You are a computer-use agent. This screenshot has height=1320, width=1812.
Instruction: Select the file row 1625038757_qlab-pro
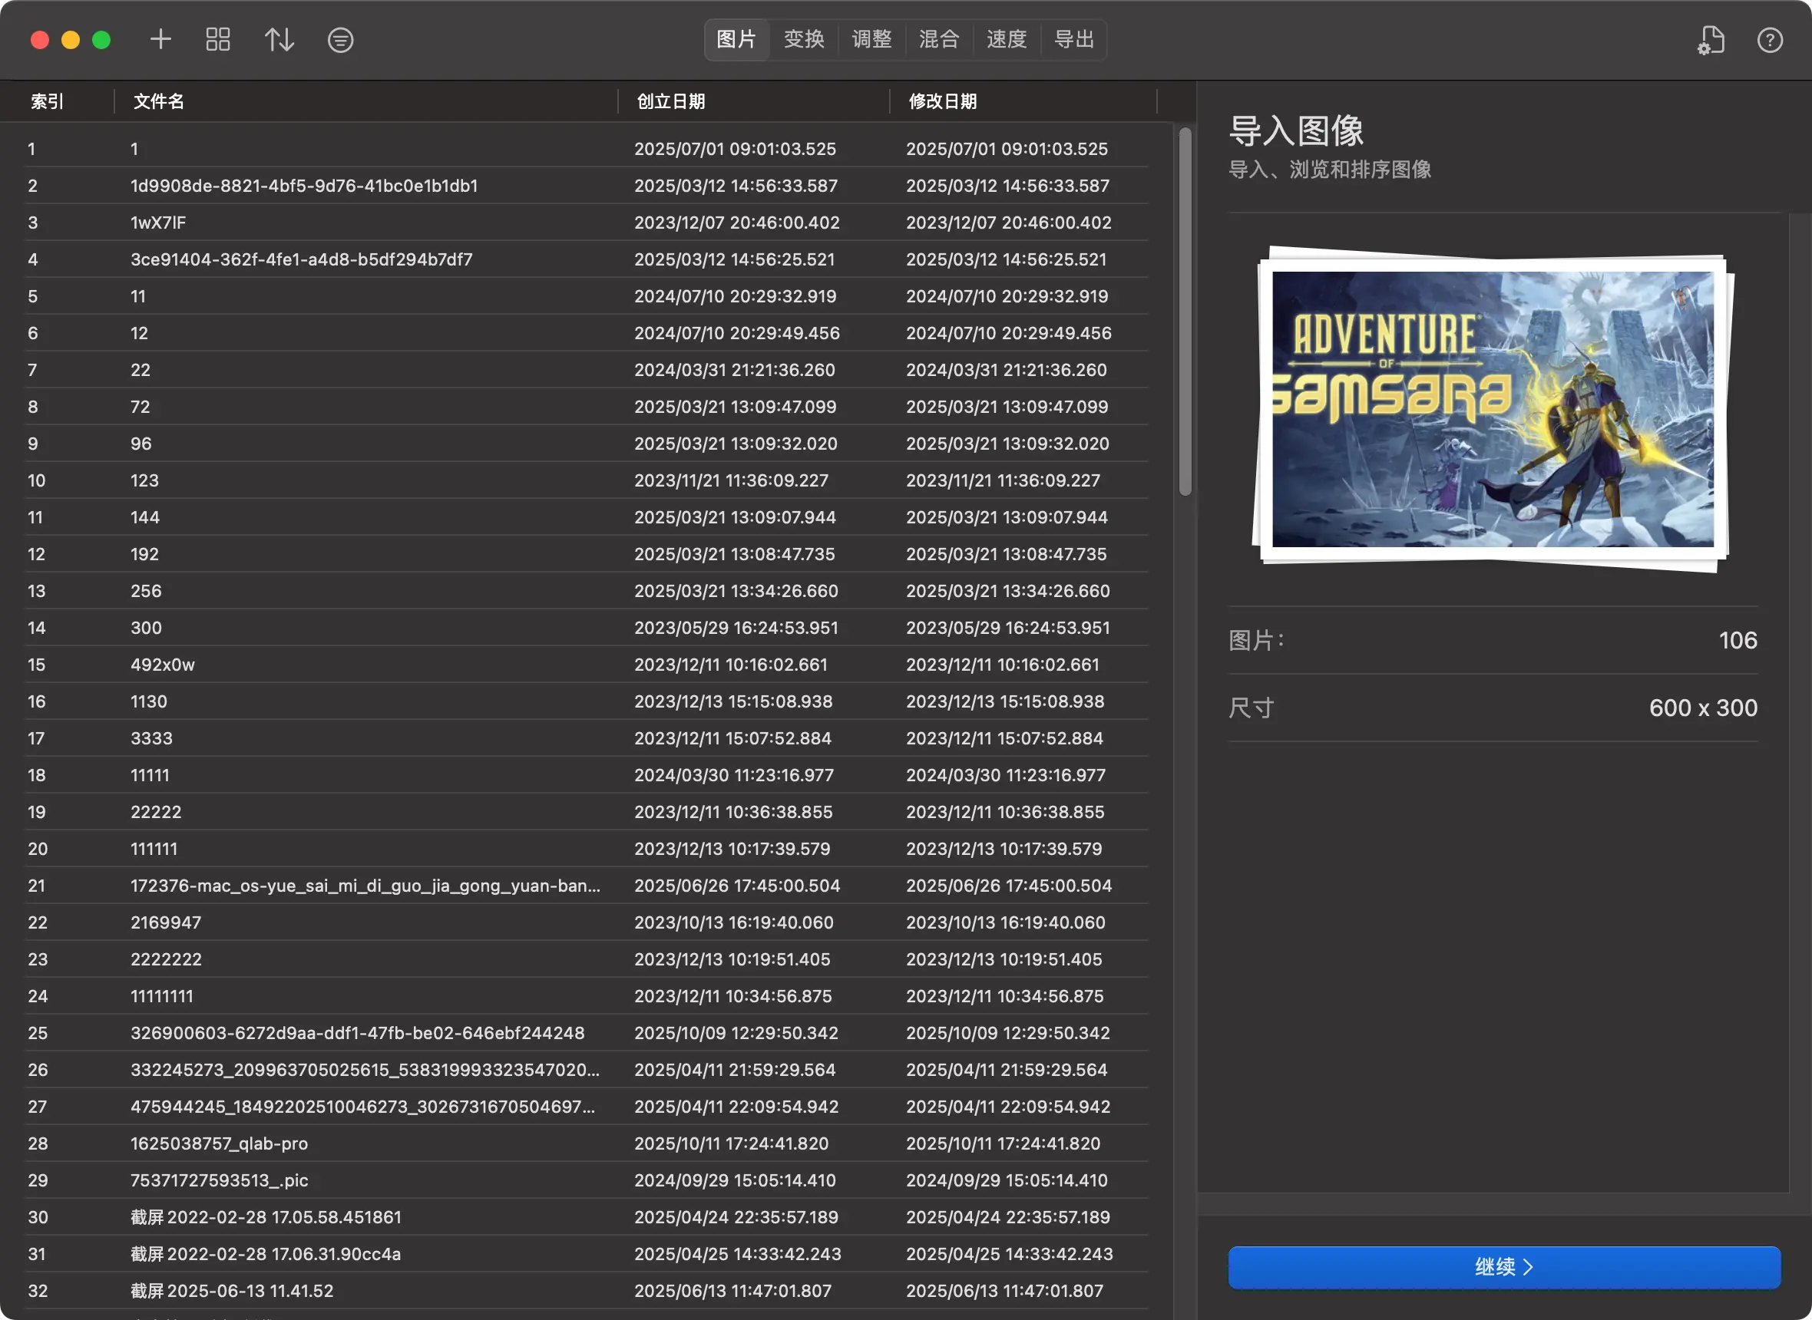(219, 1143)
